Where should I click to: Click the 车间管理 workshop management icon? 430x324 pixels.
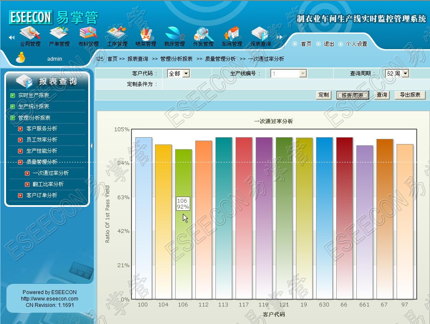(x=232, y=34)
